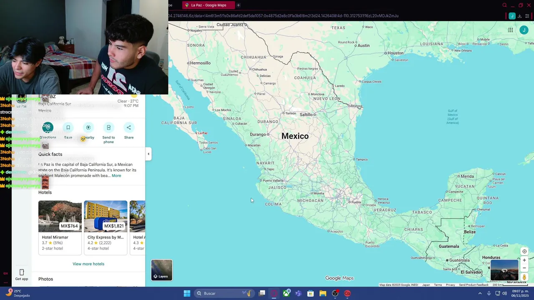Click the browser search magnifier icon
Screen dimensions: 534x300
click(504, 5)
